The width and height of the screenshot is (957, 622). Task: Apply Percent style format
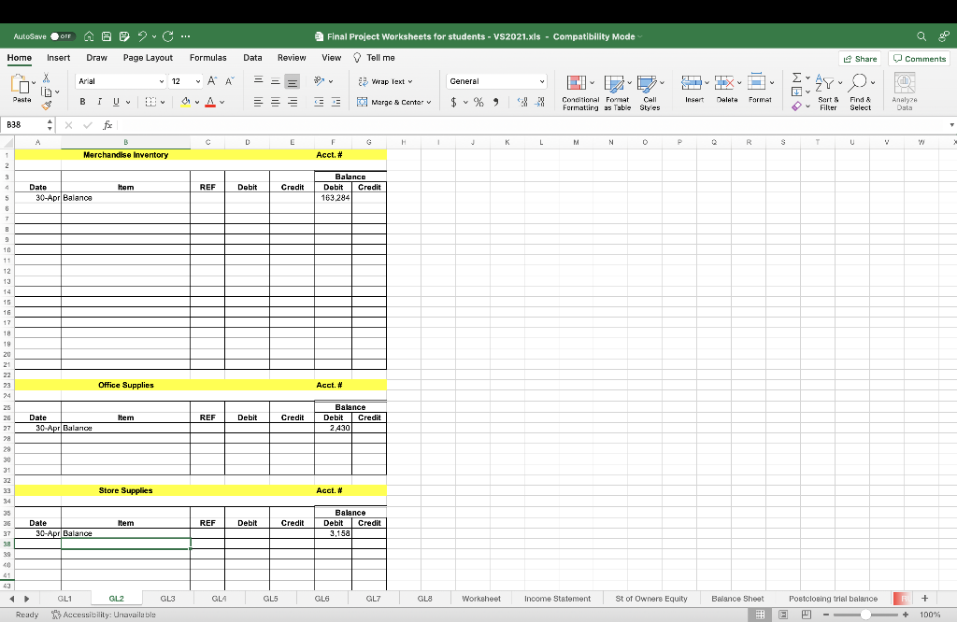478,102
